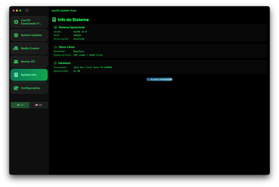Click the disk7s10 value

point(79,39)
